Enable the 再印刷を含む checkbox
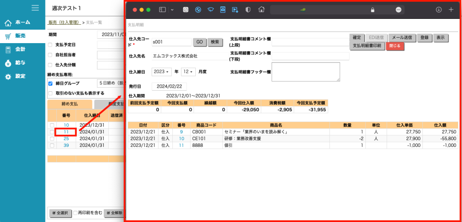The width and height of the screenshot is (462, 222). pyautogui.click(x=76, y=213)
